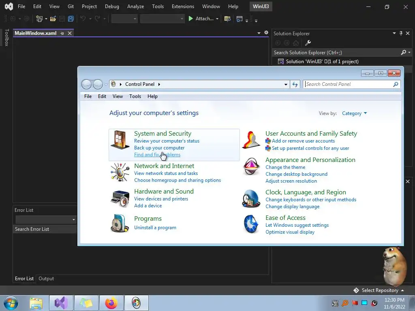Pin the Solution Explorer panel
The height and width of the screenshot is (311, 415).
click(401, 33)
